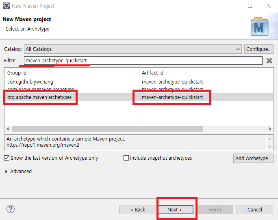Click the horizontal scrollbar right arrow in the archetype list

269,129
